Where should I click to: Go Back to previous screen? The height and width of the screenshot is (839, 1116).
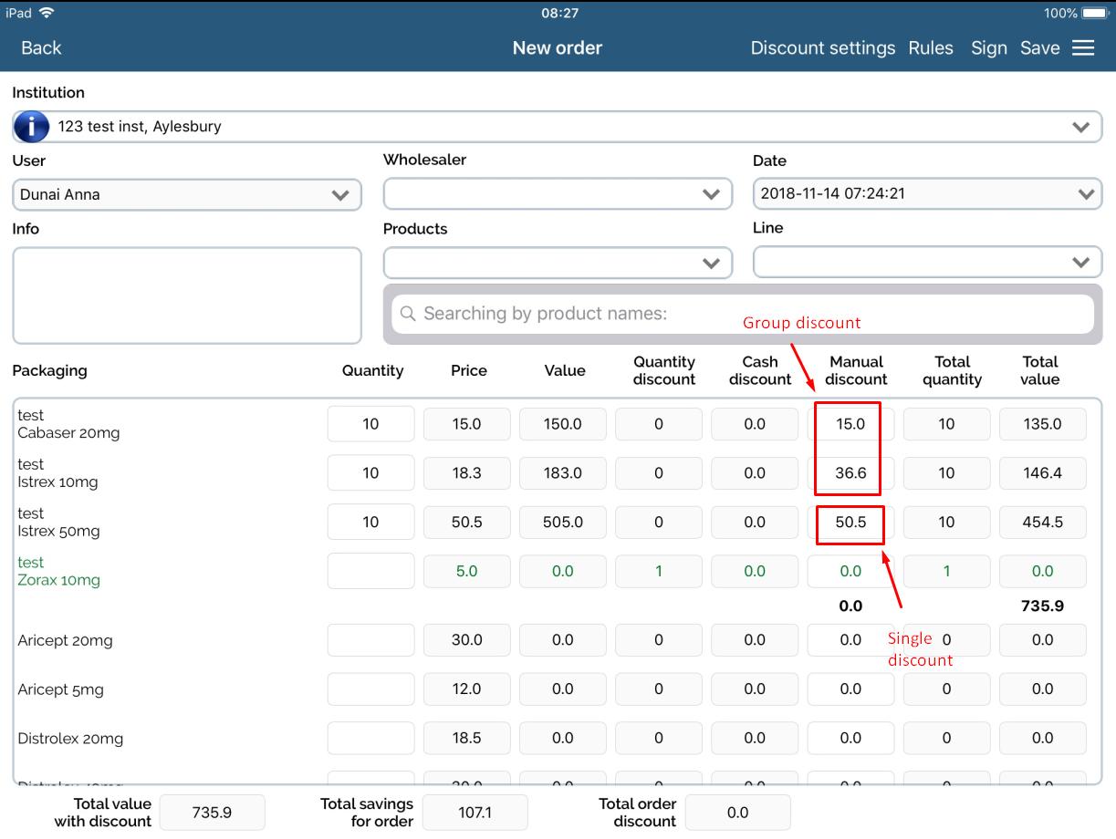tap(41, 48)
